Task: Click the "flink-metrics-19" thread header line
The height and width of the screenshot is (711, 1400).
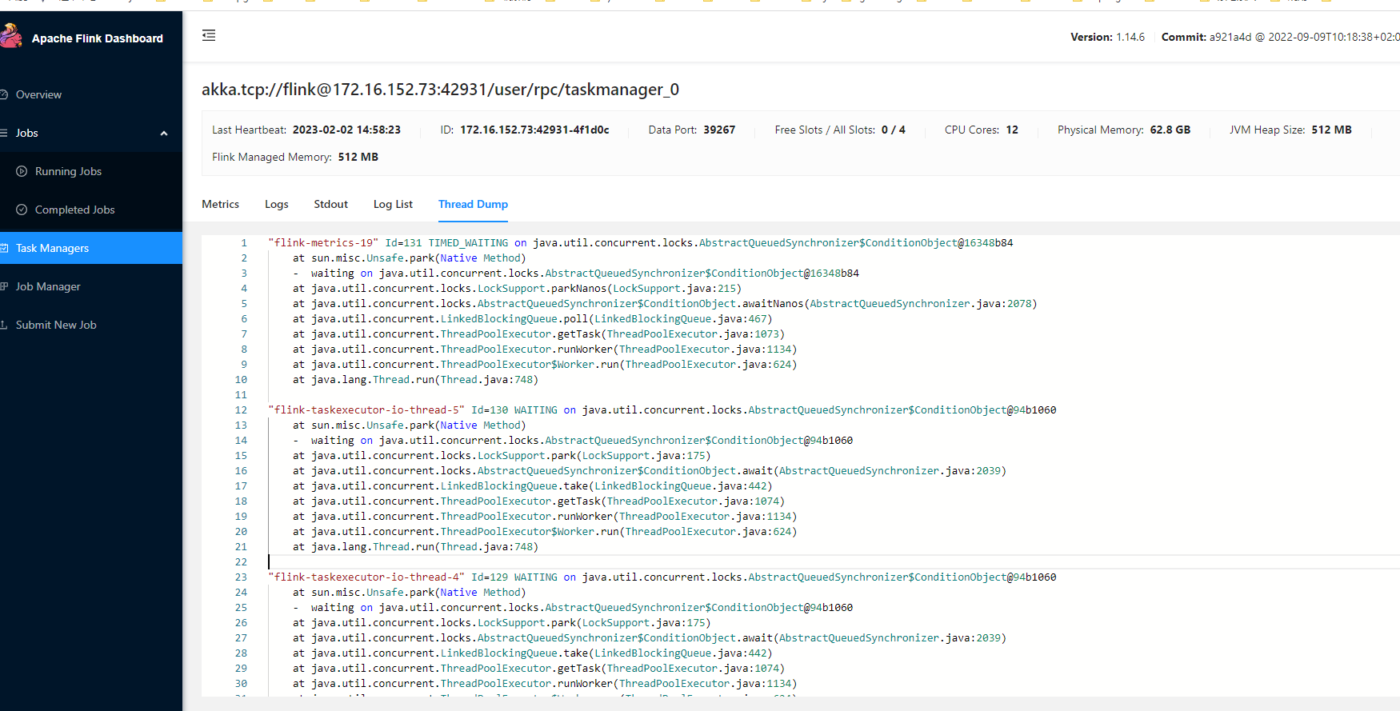Action: click(641, 242)
